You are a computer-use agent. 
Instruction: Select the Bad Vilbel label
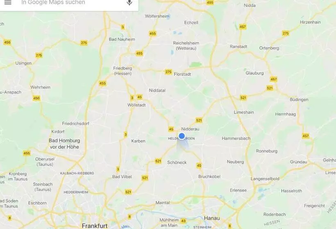click(122, 177)
